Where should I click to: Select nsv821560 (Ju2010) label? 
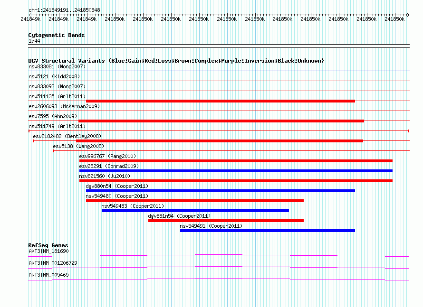[105, 176]
